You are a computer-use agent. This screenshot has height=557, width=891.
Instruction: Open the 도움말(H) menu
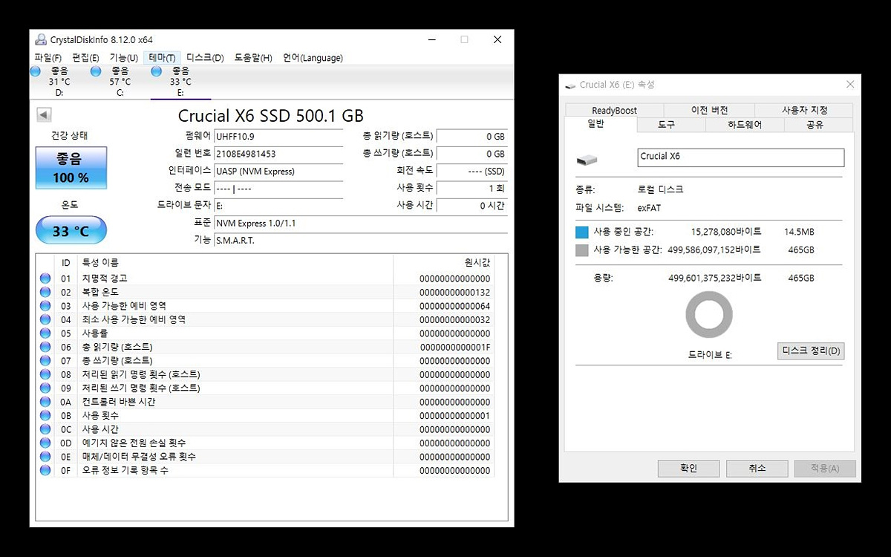(x=253, y=58)
